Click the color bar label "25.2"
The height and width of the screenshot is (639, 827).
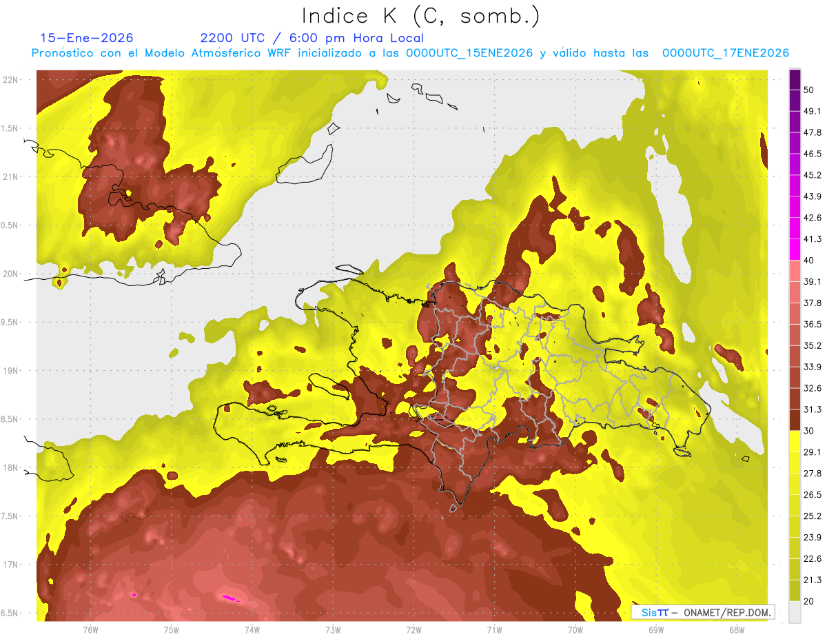coord(813,516)
